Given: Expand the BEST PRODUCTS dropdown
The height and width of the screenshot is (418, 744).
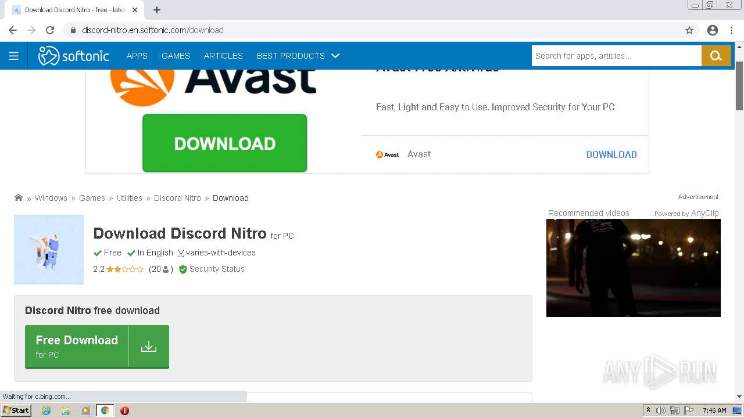Looking at the screenshot, I should pyautogui.click(x=298, y=56).
